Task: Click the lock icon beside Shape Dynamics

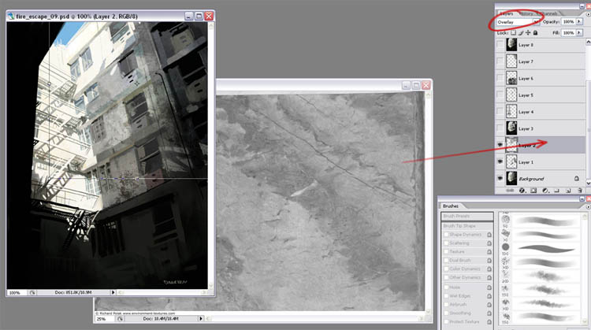Action: pos(490,234)
